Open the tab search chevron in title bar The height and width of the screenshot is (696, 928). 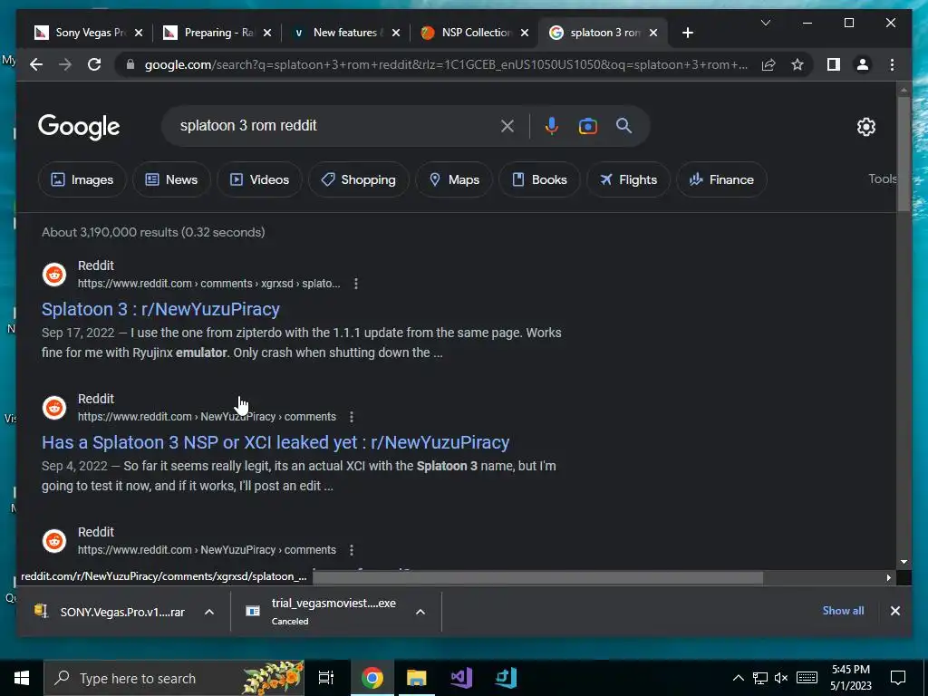click(765, 23)
